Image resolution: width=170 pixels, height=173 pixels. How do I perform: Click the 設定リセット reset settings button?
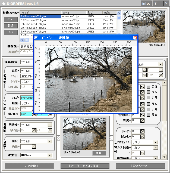pos(140,166)
